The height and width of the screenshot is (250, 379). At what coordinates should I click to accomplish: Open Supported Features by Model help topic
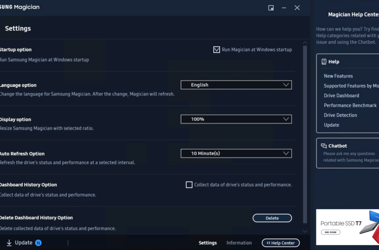point(351,86)
